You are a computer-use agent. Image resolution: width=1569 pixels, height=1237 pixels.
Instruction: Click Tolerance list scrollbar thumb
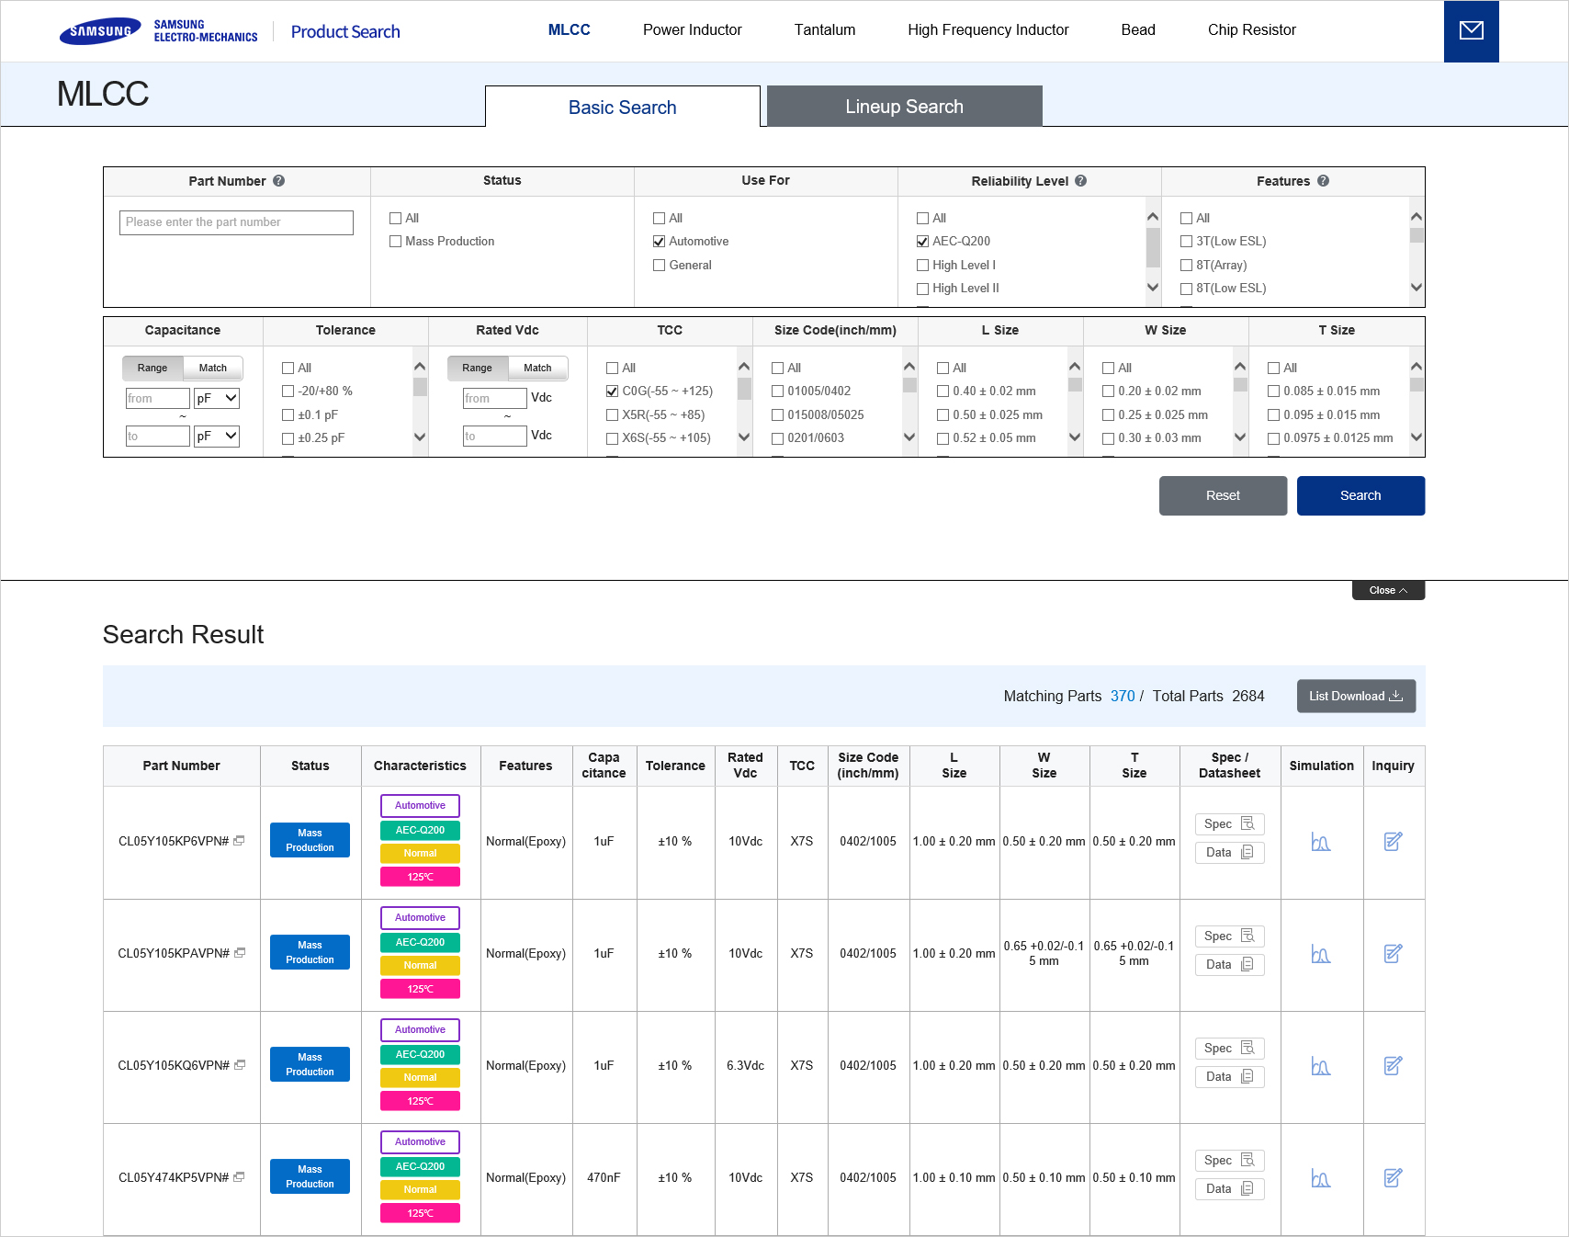[x=420, y=386]
